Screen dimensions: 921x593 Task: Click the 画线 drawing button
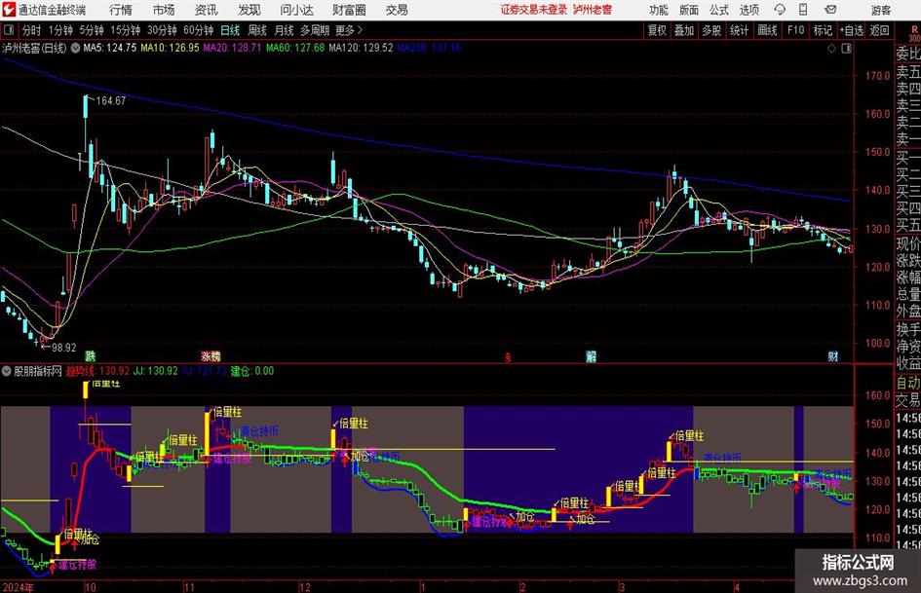pos(767,30)
